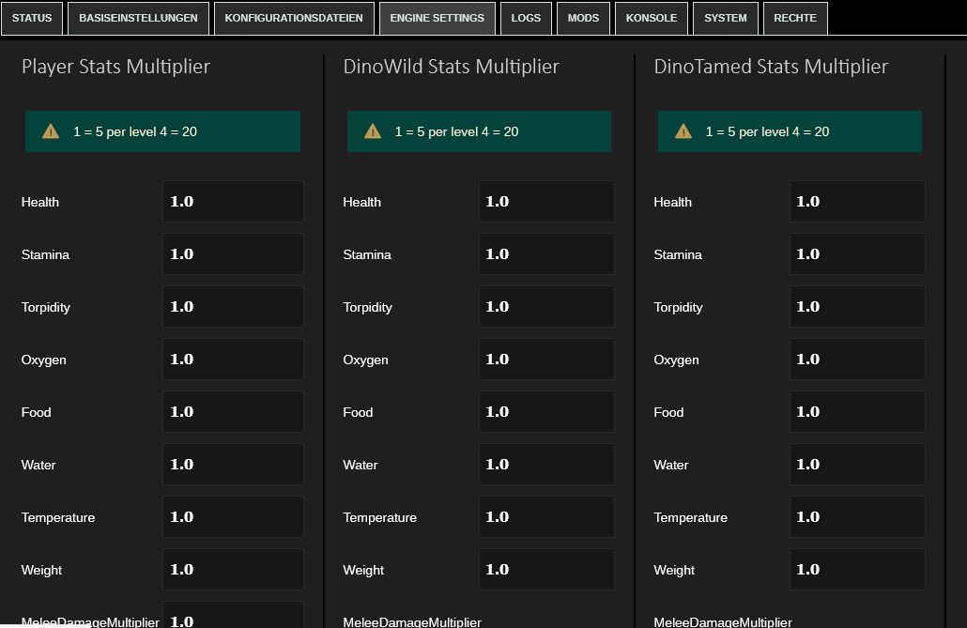Edit DinoWild Food multiplier field
This screenshot has height=628, width=967.
(546, 411)
